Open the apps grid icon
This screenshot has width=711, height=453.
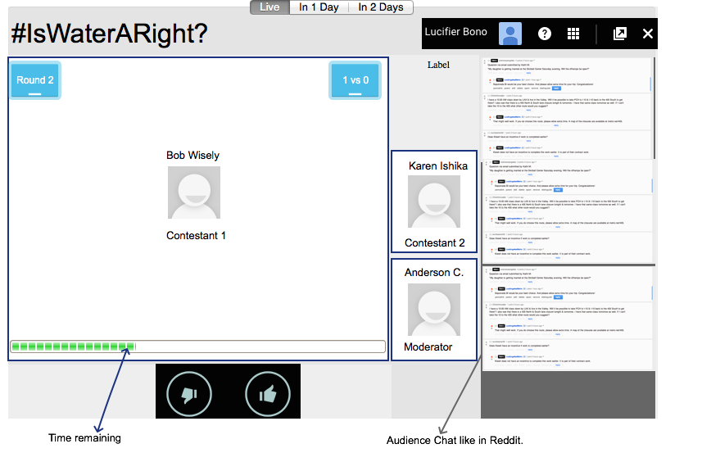(573, 34)
